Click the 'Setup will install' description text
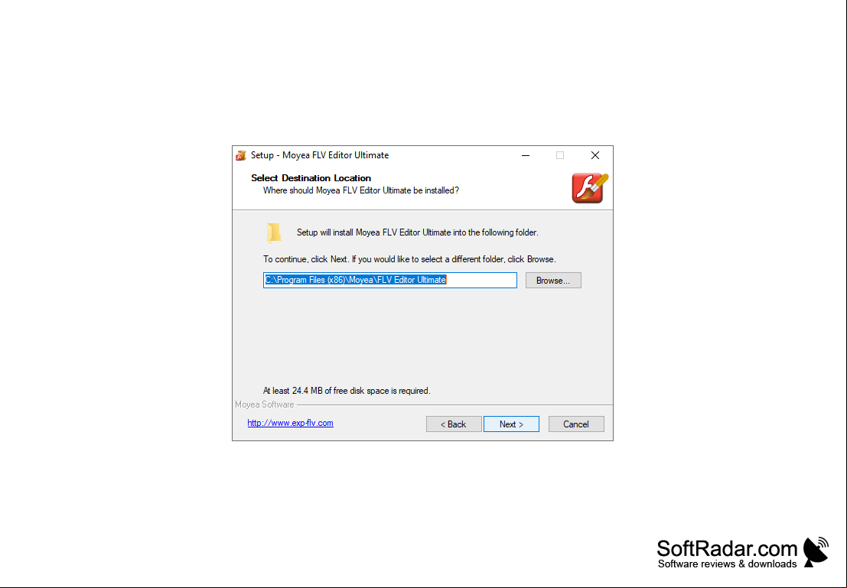This screenshot has height=588, width=847. pos(418,232)
